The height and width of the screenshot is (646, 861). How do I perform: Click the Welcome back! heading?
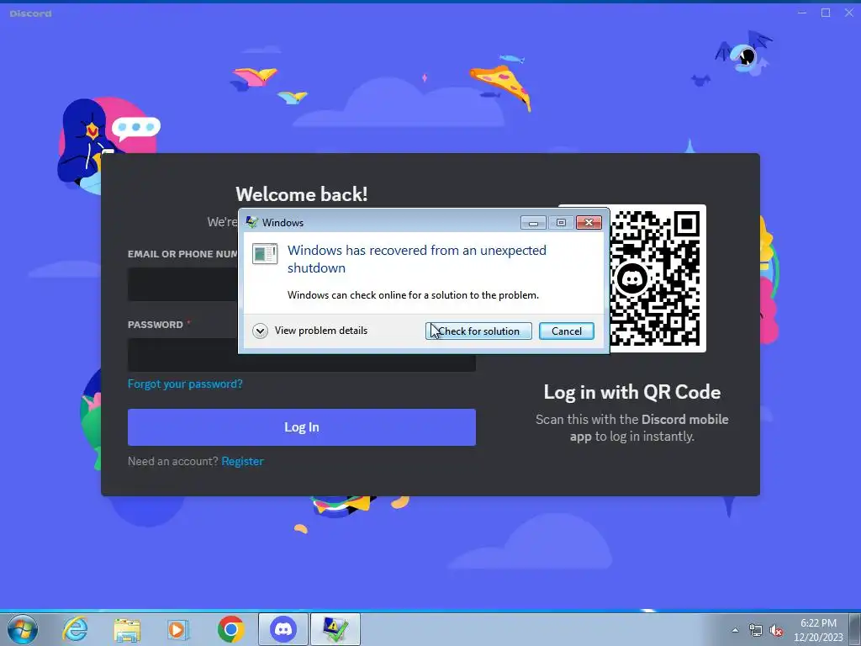point(302,194)
